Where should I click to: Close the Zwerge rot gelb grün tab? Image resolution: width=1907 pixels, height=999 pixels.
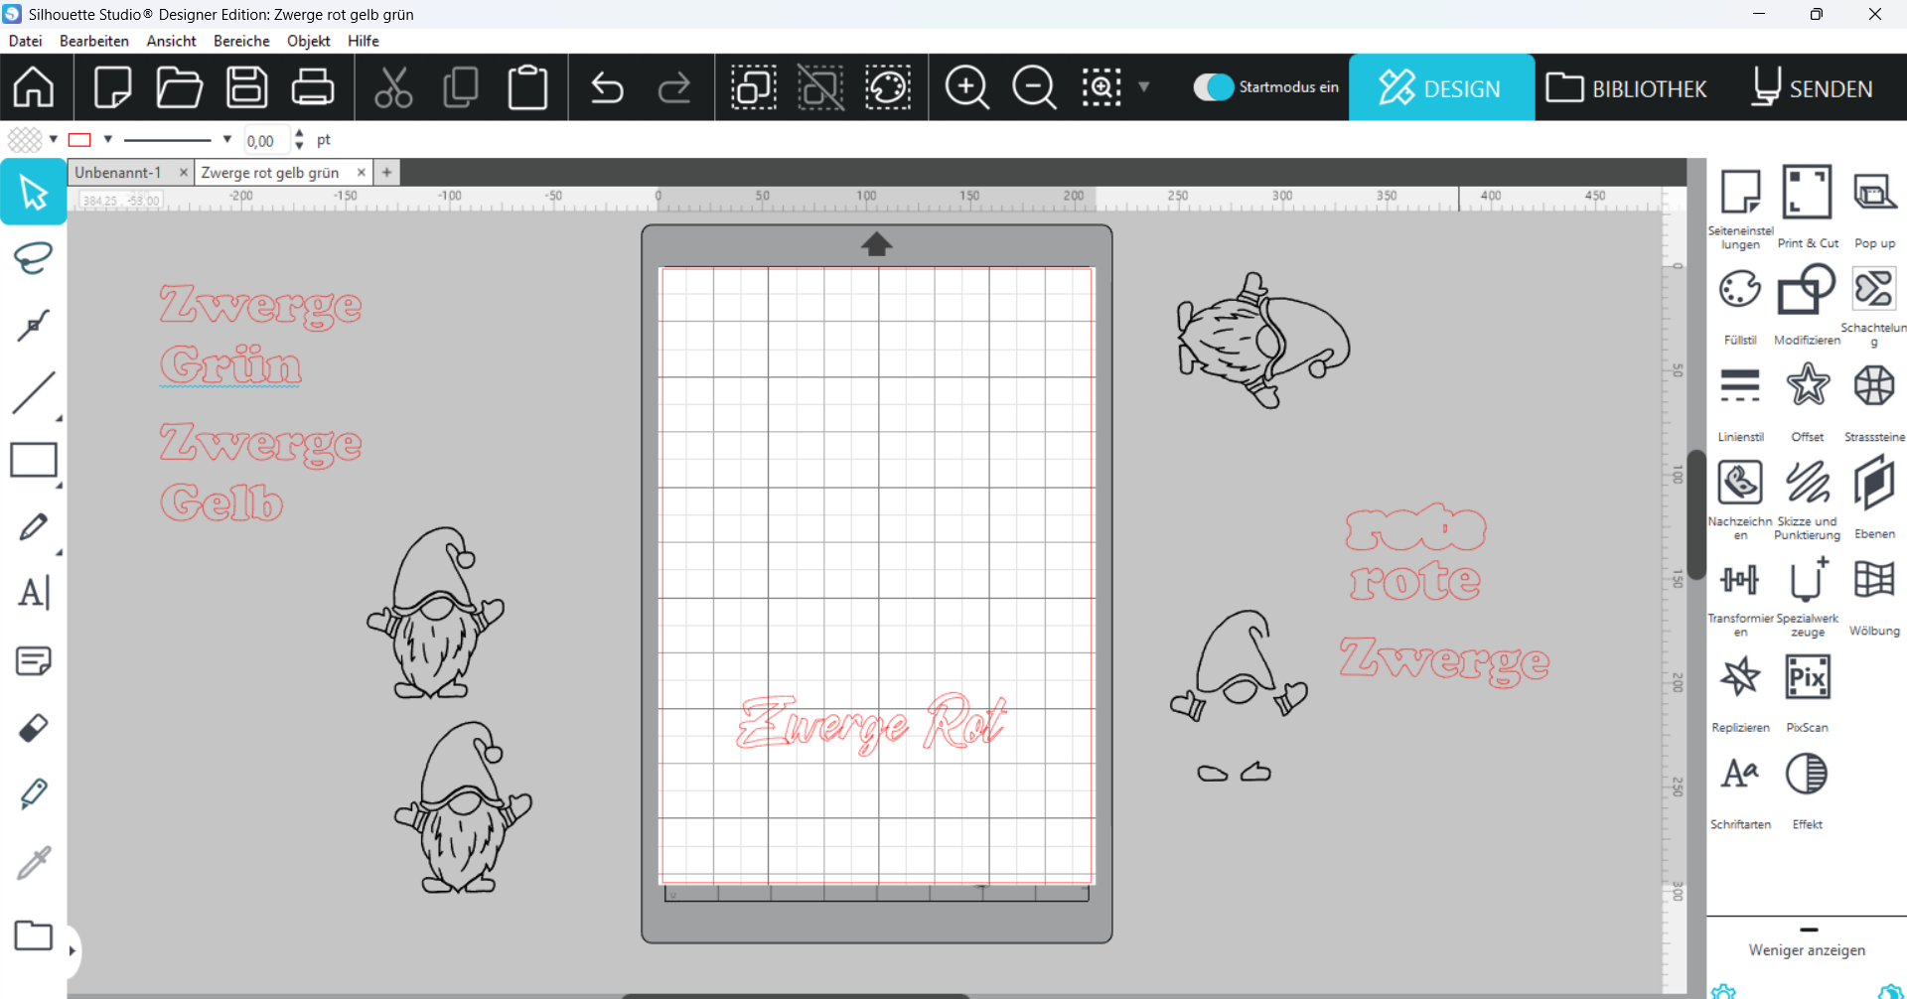(362, 173)
